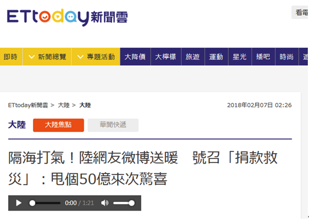Open the 時尚 section
This screenshot has width=309, height=224.
click(x=286, y=57)
